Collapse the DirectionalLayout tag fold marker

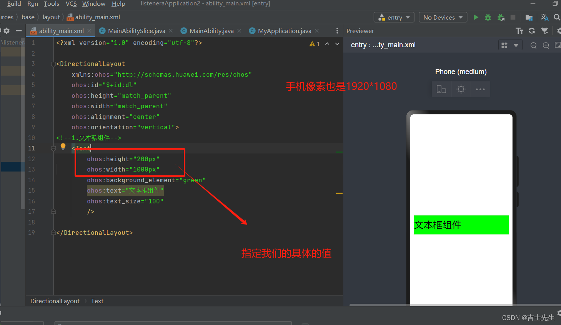(x=53, y=64)
